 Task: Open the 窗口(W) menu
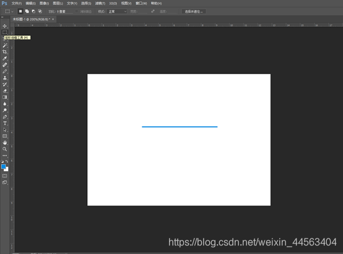click(x=141, y=3)
